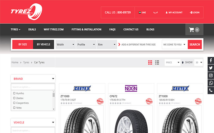Open the FAQs menu item

coord(112,29)
